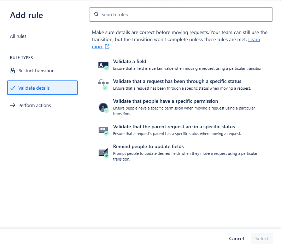Screen dimensions: 281x247
Task: Click the Remind people to update fields icon
Action: pyautogui.click(x=104, y=153)
